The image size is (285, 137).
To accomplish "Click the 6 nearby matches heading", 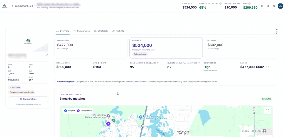I will [x=73, y=99].
